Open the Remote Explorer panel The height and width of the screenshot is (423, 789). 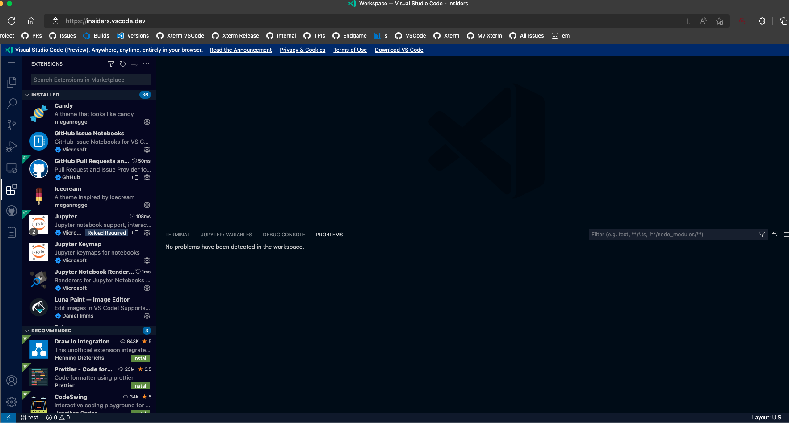pos(11,168)
